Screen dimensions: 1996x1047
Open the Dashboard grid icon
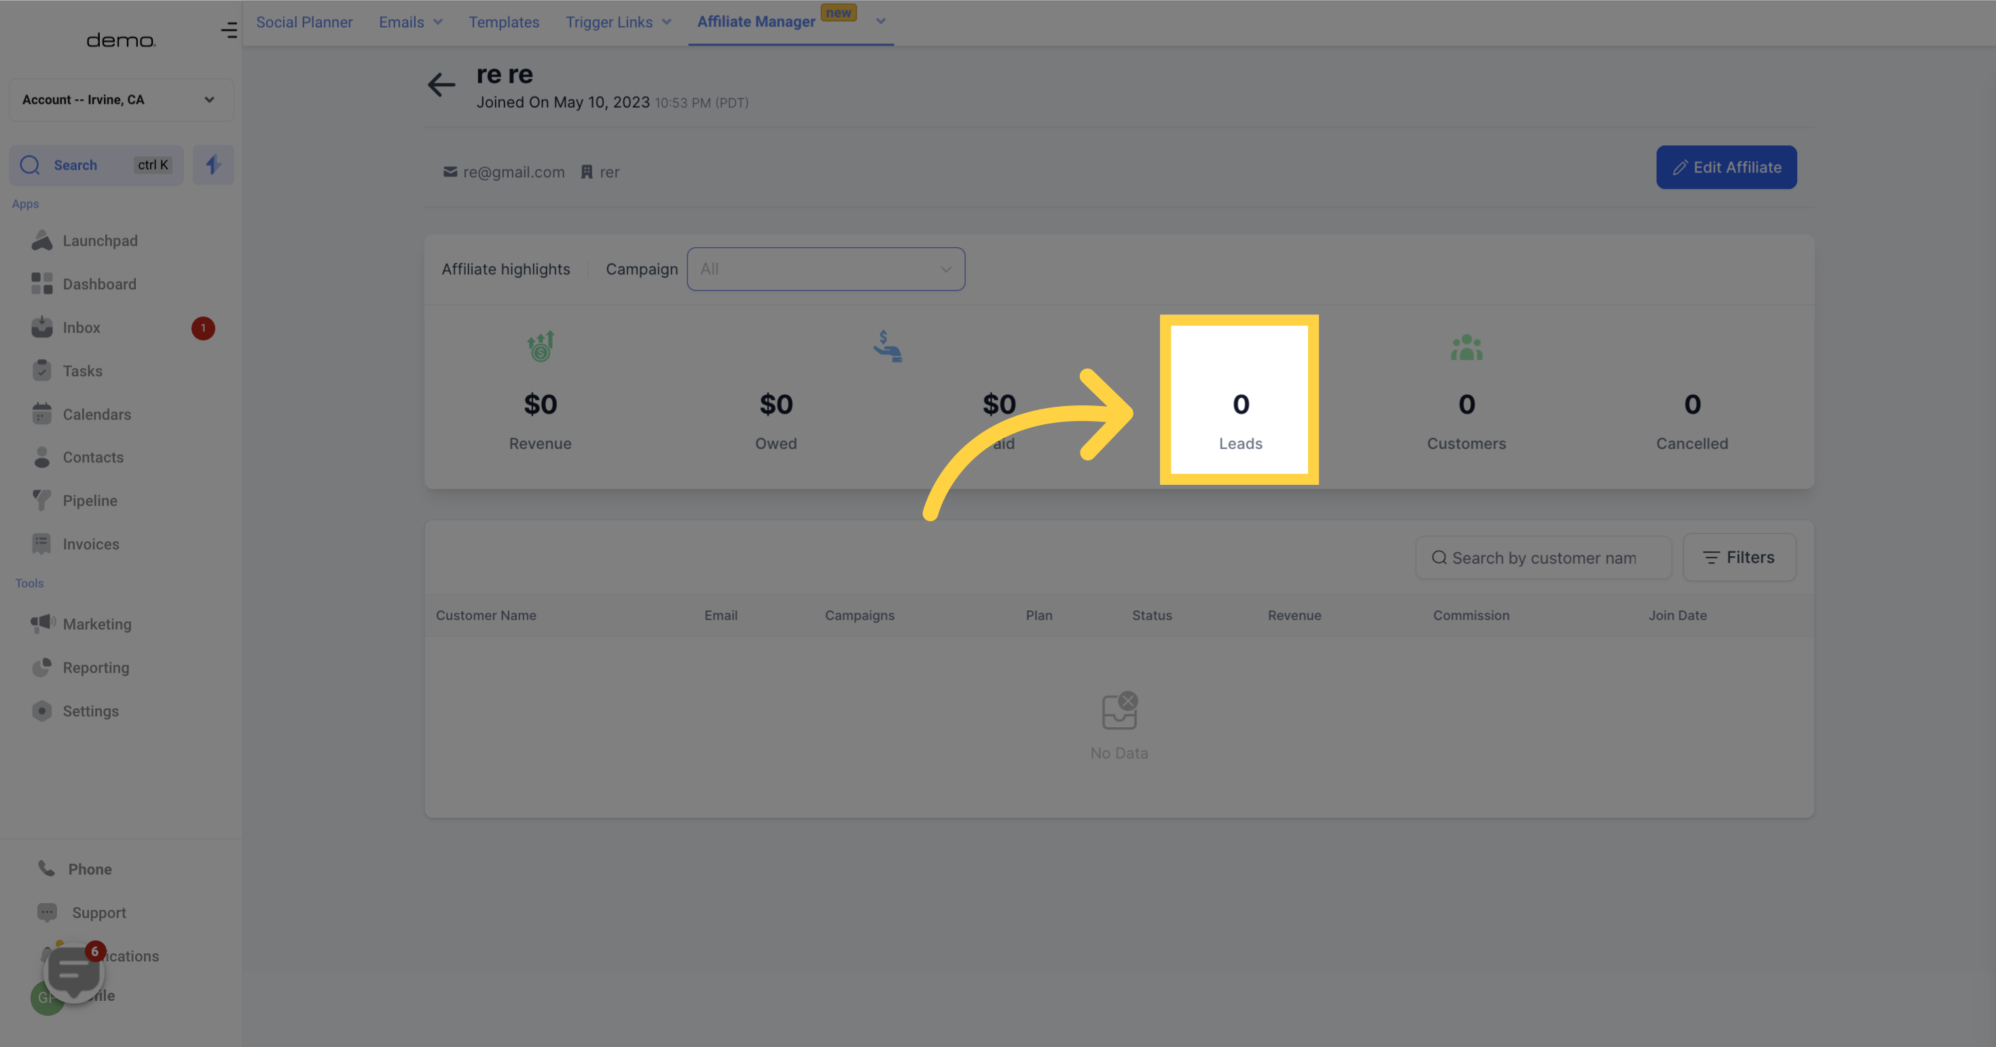pos(42,283)
